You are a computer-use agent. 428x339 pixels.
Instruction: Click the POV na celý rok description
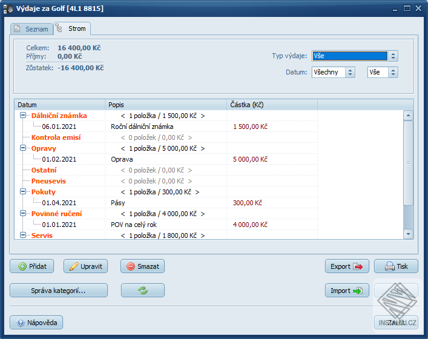point(134,225)
